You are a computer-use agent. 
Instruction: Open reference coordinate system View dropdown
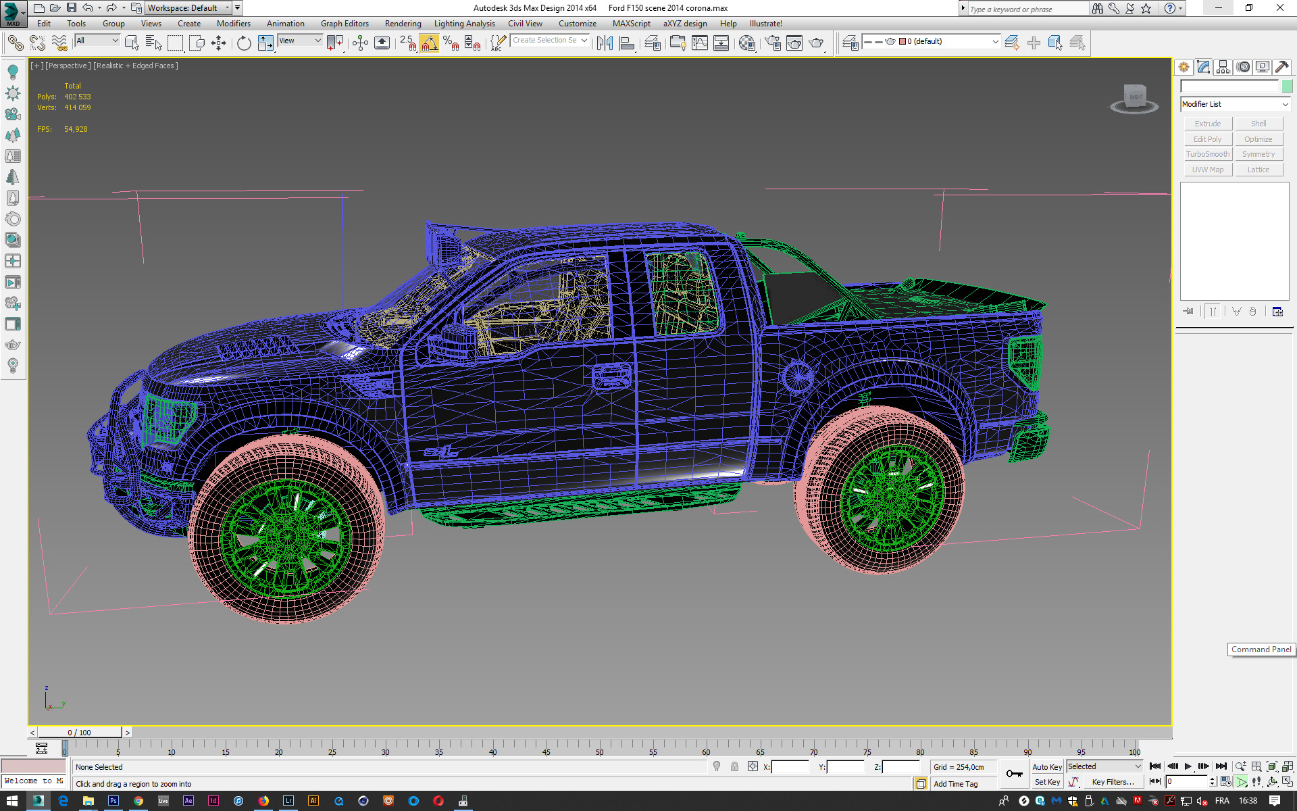(300, 41)
